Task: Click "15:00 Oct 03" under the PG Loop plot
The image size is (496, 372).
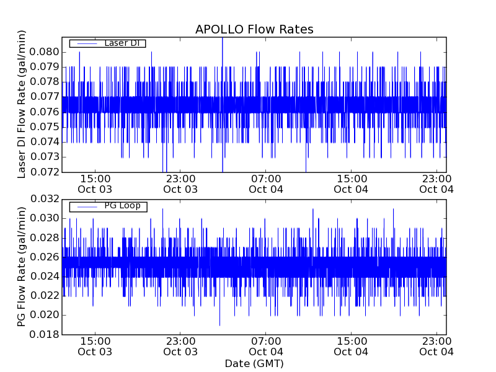Action: point(95,347)
